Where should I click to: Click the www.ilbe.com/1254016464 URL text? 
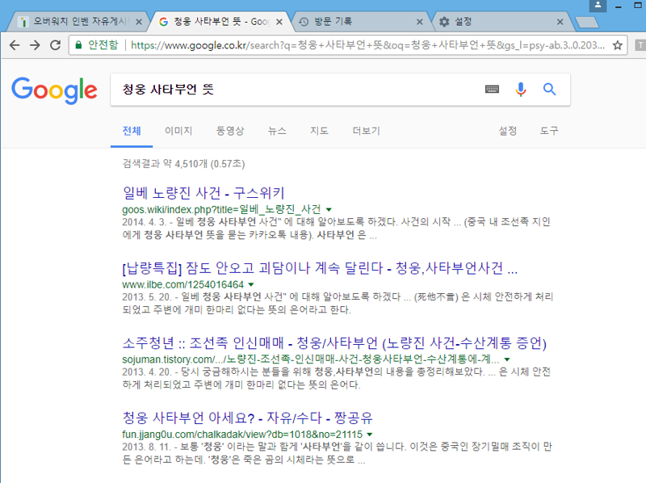point(183,284)
